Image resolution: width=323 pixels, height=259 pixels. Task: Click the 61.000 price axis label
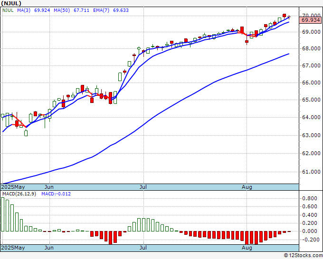tap(311, 172)
